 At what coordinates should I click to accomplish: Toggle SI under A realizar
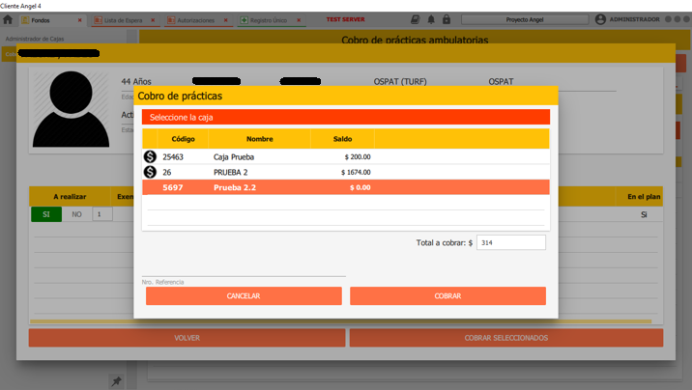pos(45,214)
